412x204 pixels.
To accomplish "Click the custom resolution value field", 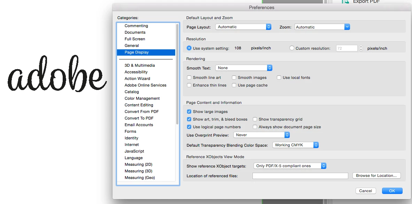I will click(x=347, y=48).
